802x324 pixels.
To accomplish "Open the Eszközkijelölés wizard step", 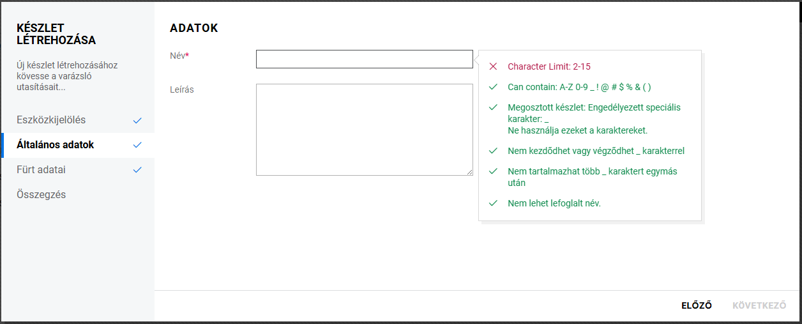I will coord(51,120).
